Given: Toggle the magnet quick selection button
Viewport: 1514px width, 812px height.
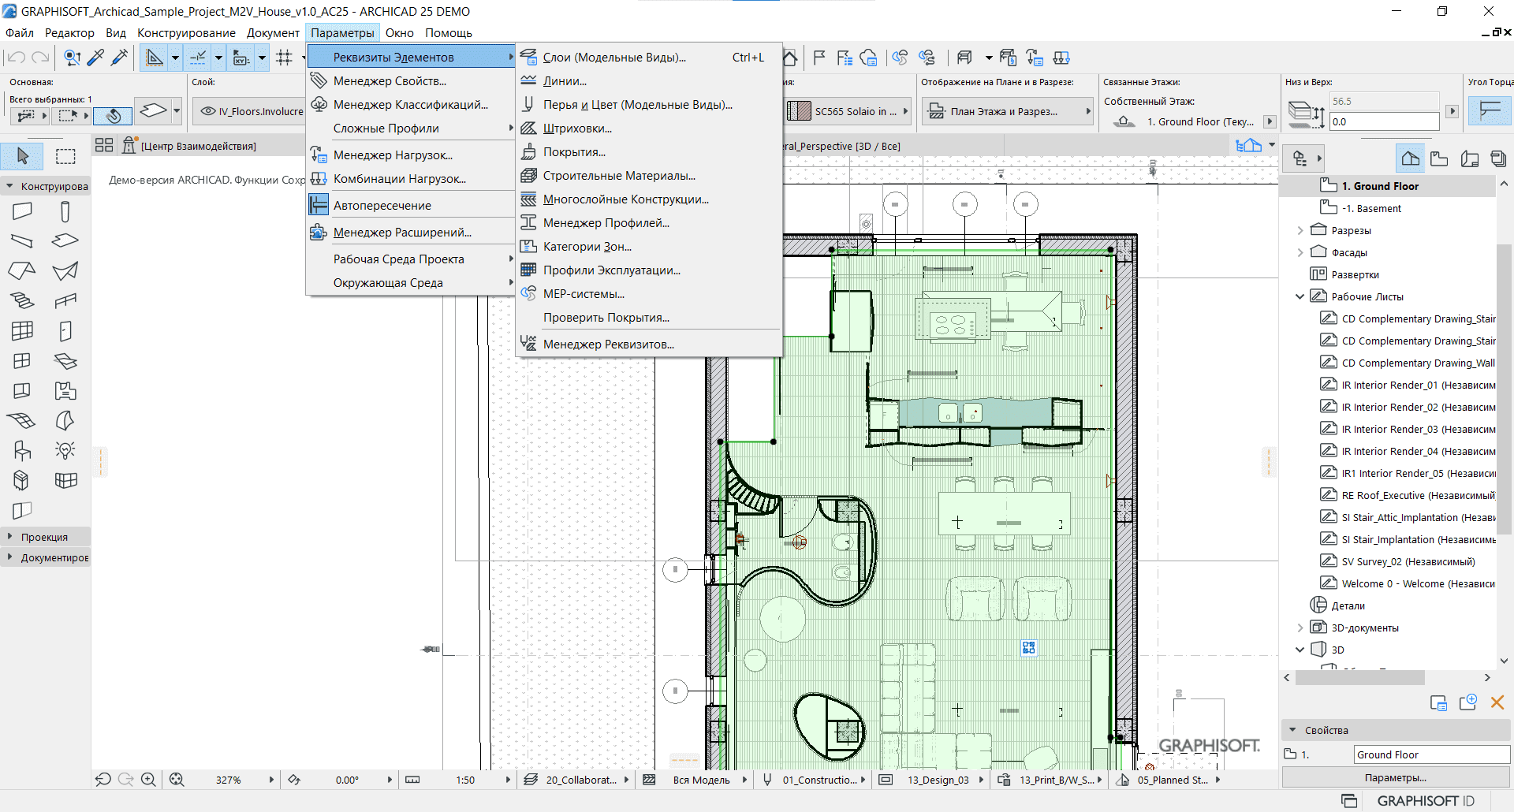Looking at the screenshot, I should click(113, 116).
